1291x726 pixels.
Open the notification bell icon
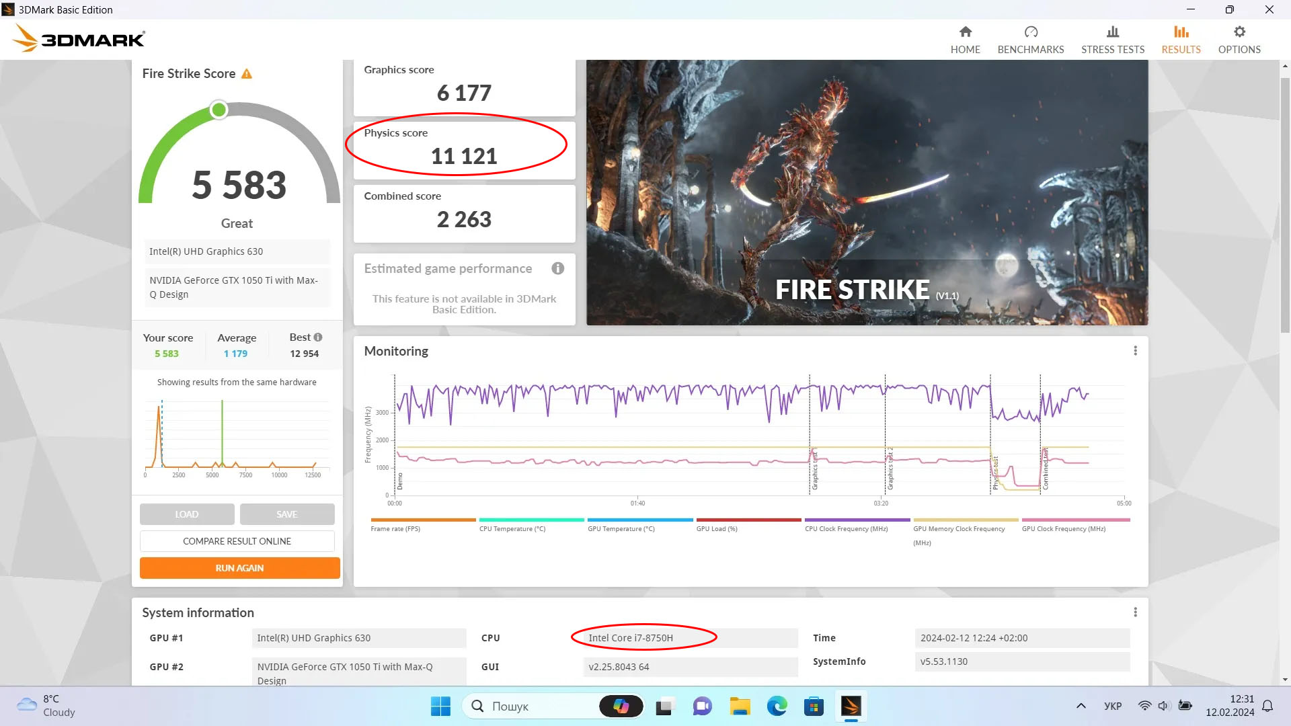click(x=1267, y=706)
